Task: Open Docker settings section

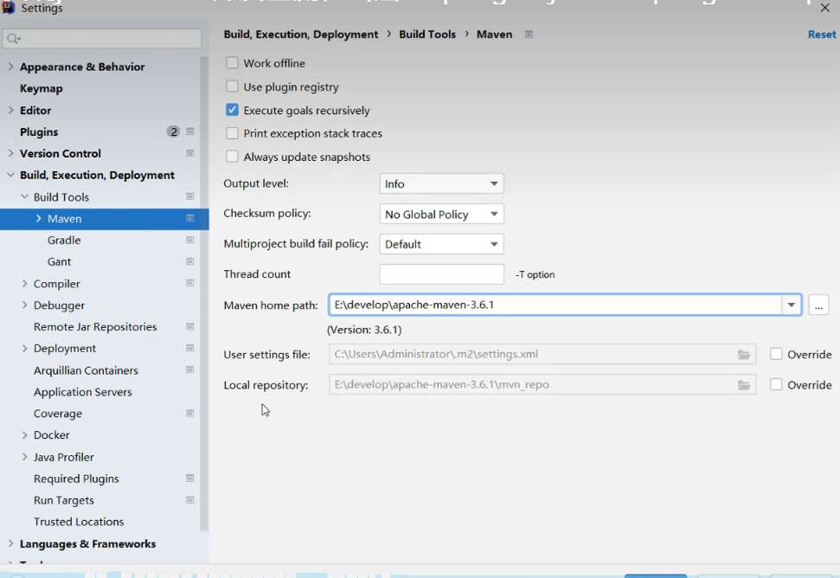Action: 51,435
